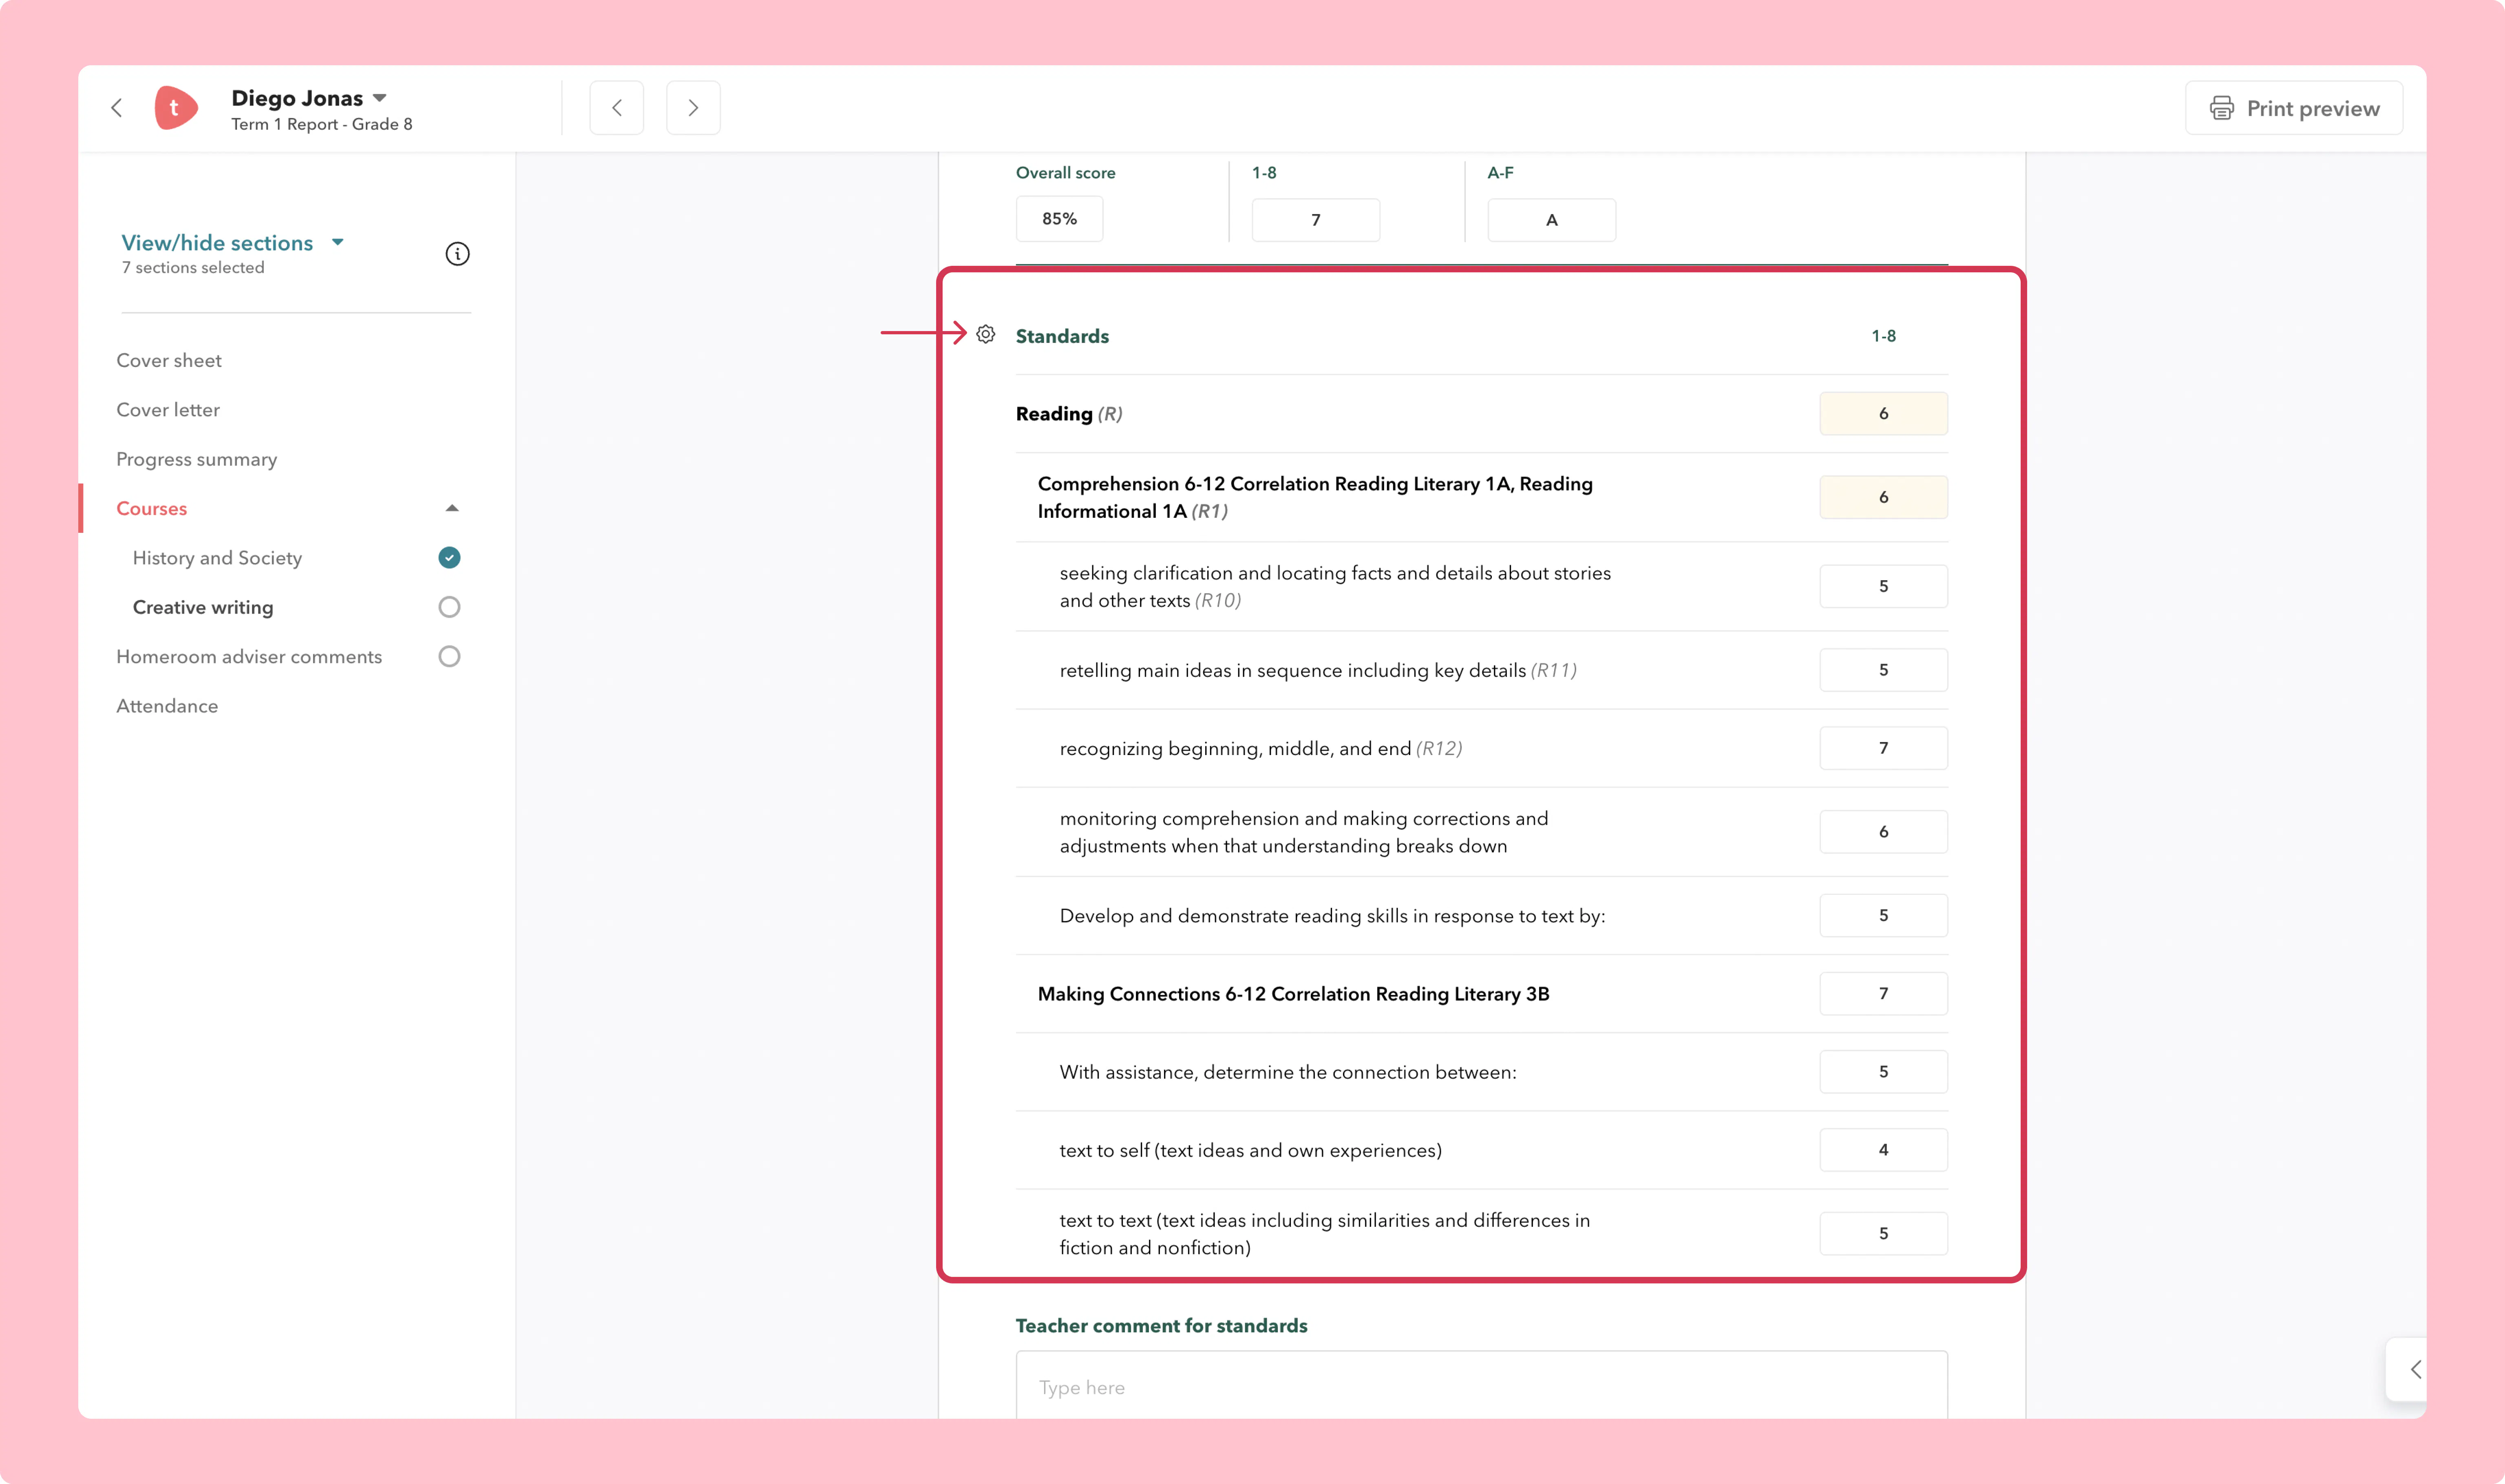Screen dimensions: 2505x1484
Task: Click the 1-8 overall grade field showing 7
Action: coord(1316,220)
